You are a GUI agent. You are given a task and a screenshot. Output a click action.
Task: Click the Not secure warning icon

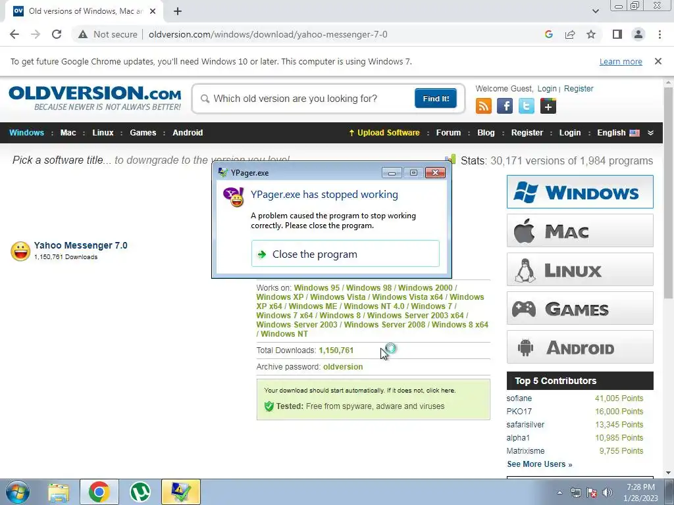tap(83, 34)
